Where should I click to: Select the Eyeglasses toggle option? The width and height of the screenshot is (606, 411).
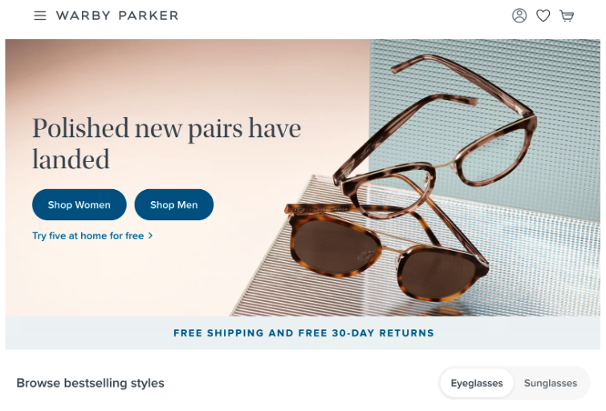coord(477,383)
